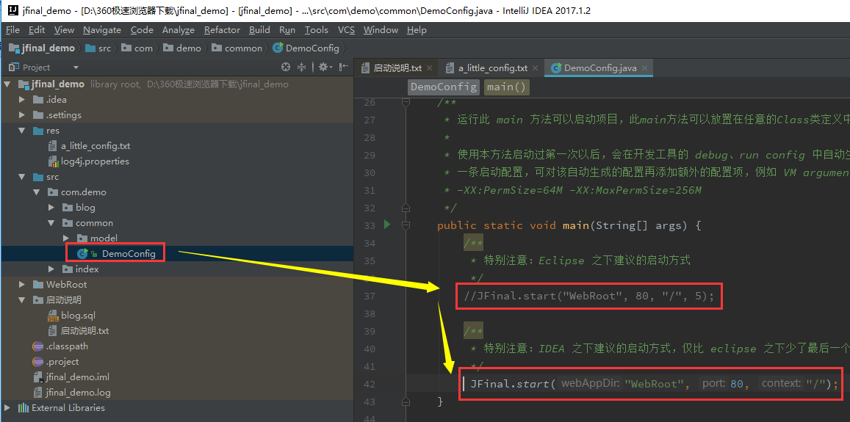The width and height of the screenshot is (850, 422).
Task: Select 启动说明.txt file in project tree
Action: pos(84,330)
